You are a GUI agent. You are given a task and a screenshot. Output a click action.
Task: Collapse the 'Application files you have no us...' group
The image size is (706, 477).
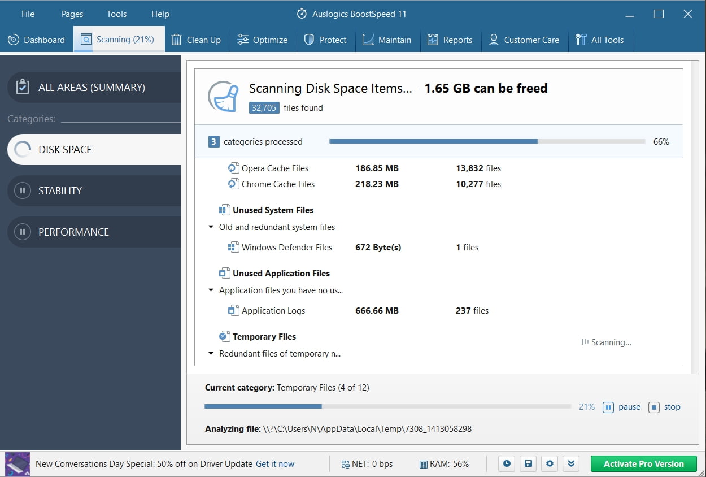coord(211,290)
